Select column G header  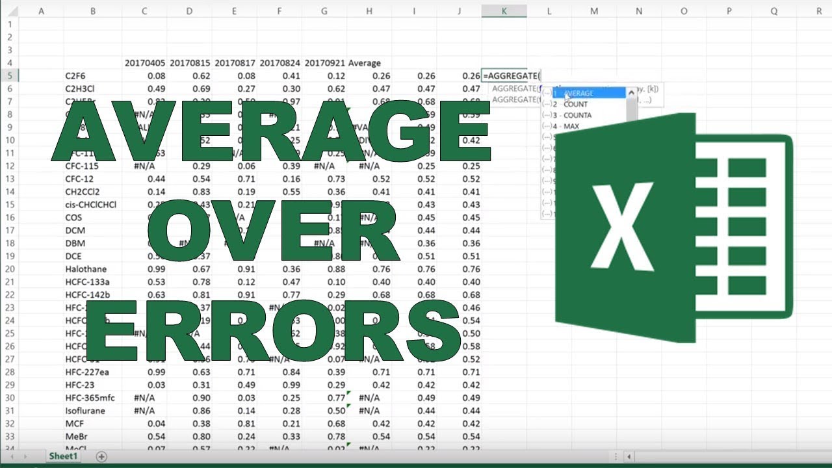[324, 11]
